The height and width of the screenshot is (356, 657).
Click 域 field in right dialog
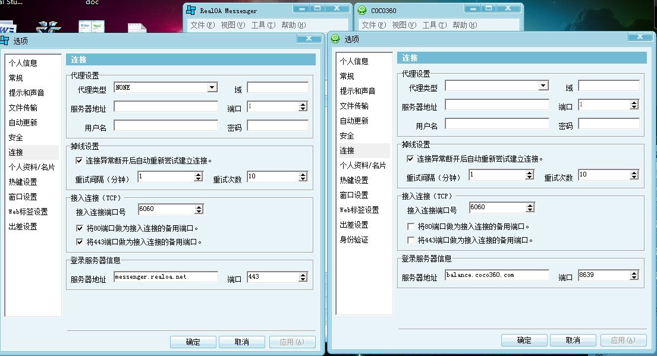609,86
